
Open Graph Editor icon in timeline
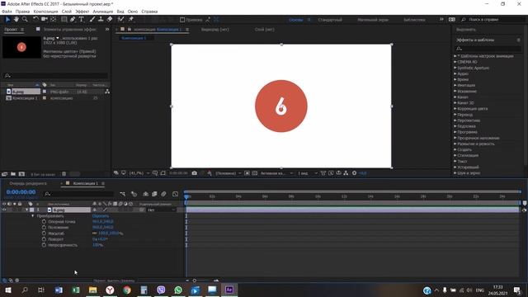point(175,194)
